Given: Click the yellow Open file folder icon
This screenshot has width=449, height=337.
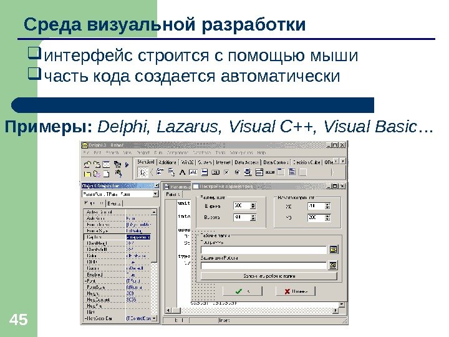Looking at the screenshot, I should point(87,174).
